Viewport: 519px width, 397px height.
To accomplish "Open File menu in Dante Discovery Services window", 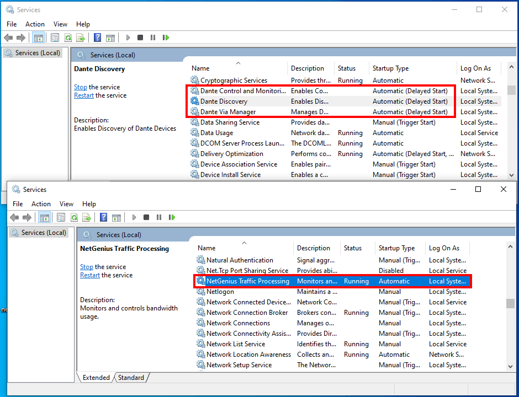I will pos(12,24).
